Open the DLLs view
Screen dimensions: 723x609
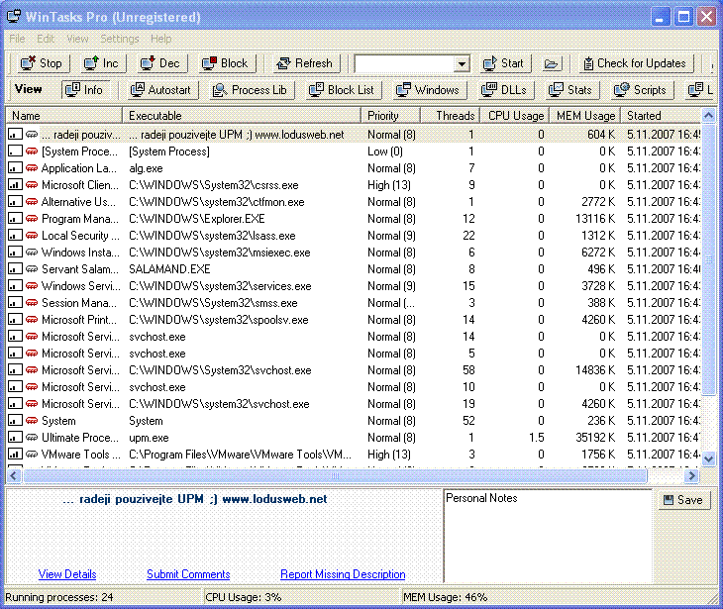(504, 89)
